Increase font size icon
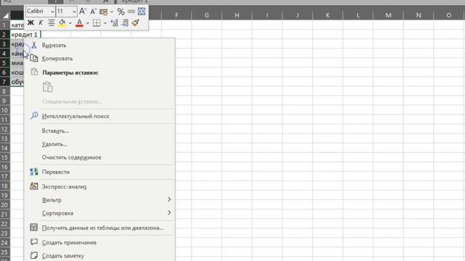Viewport: 465px width, 261px height. (x=83, y=12)
